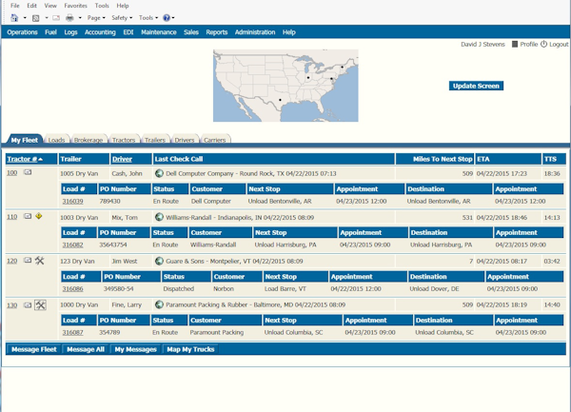571x412 pixels.
Task: Click the message envelope icon for tractor 100
Action: pyautogui.click(x=28, y=173)
